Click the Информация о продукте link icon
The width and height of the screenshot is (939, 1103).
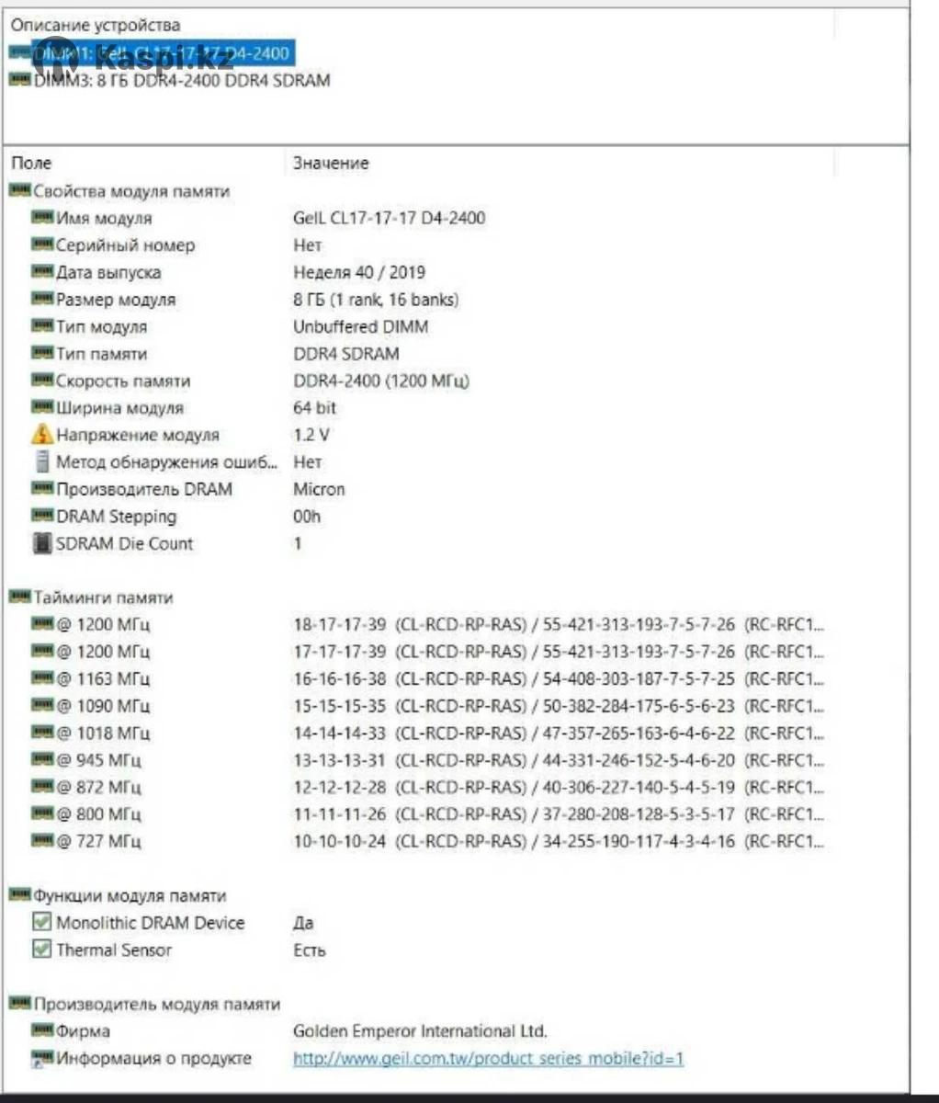[x=41, y=1059]
